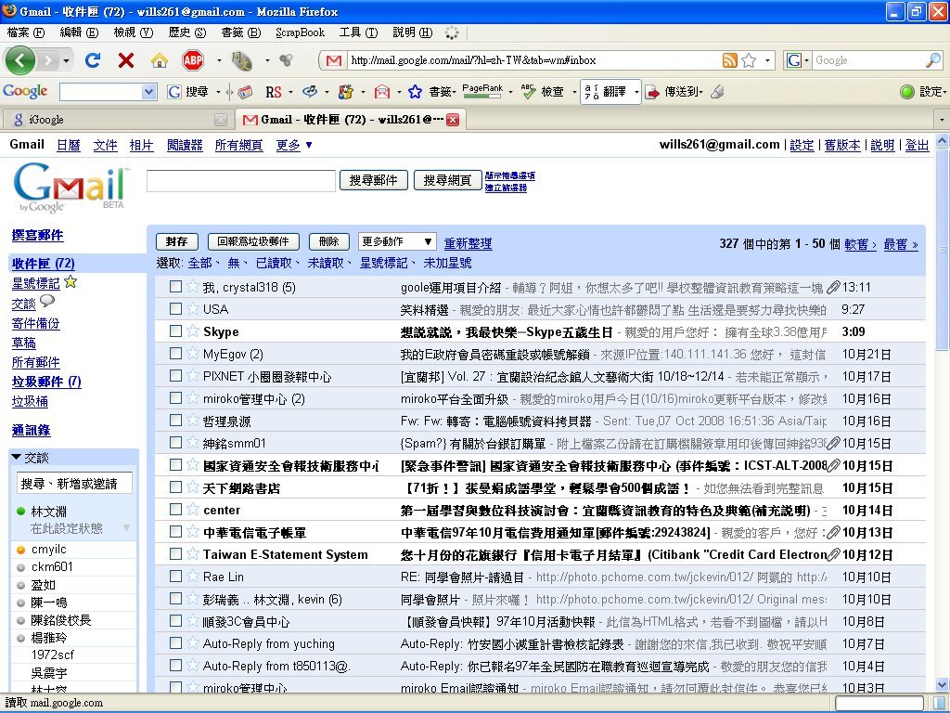Open search engine selector G dropdown
Screen dimensions: 950x713
(x=797, y=60)
